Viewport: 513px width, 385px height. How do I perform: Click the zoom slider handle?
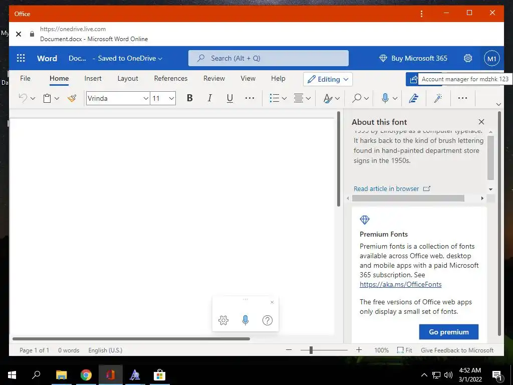click(x=311, y=350)
